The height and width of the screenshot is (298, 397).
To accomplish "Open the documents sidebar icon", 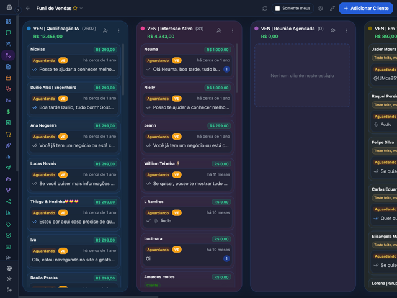I will coord(8,66).
